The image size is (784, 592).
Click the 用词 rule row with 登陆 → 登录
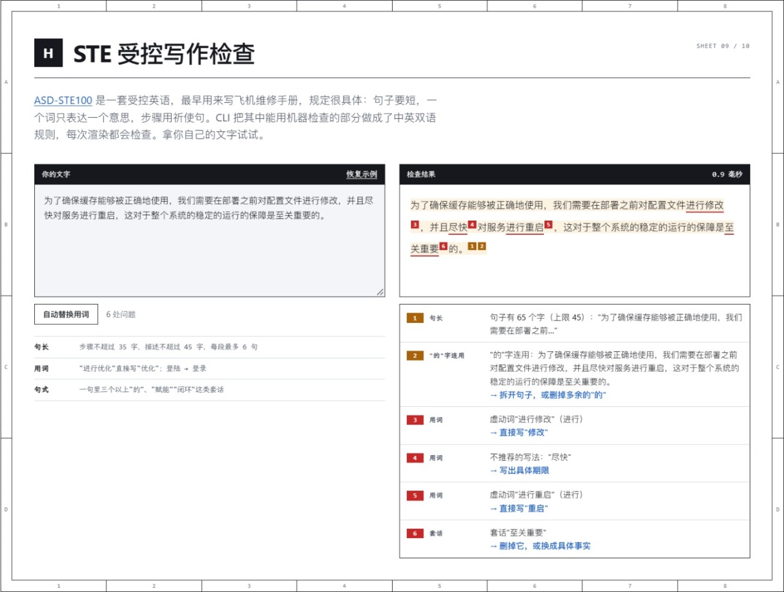(x=209, y=368)
